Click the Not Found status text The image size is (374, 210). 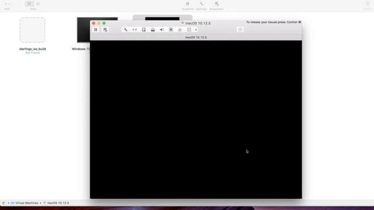point(33,52)
